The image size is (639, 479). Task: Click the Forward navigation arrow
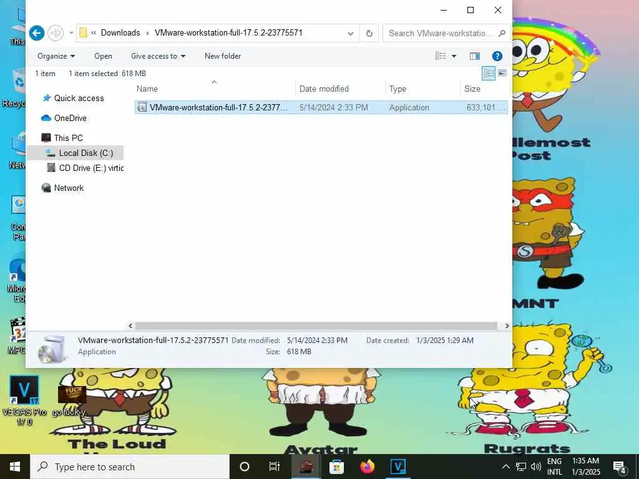56,33
